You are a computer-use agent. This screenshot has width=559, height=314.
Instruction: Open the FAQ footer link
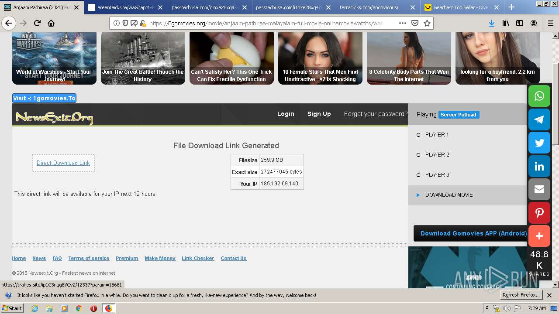(x=57, y=258)
